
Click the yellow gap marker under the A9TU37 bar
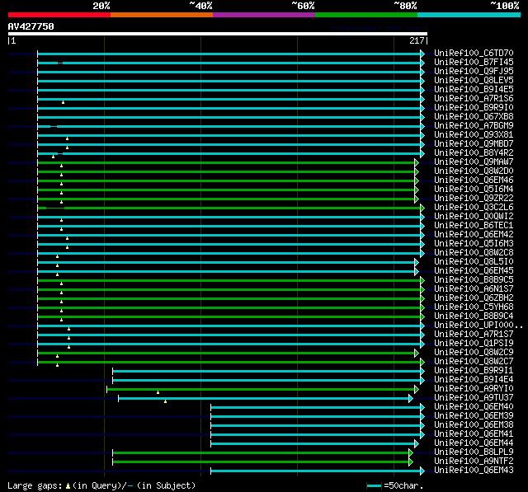click(165, 401)
